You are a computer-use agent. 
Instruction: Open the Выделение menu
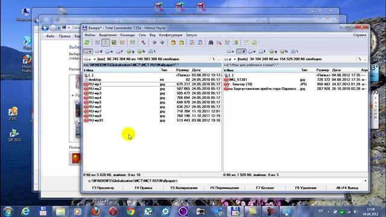tap(108, 35)
